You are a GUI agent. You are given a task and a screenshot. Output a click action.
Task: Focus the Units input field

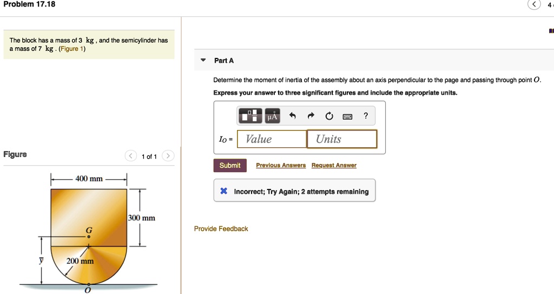(341, 139)
